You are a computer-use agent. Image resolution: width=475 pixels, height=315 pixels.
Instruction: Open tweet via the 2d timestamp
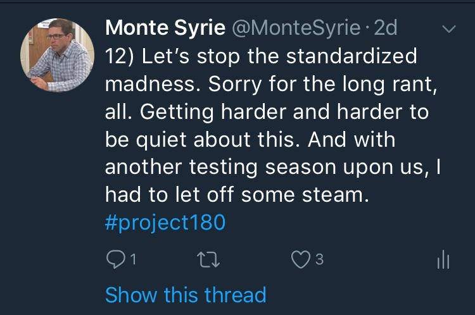coord(385,28)
